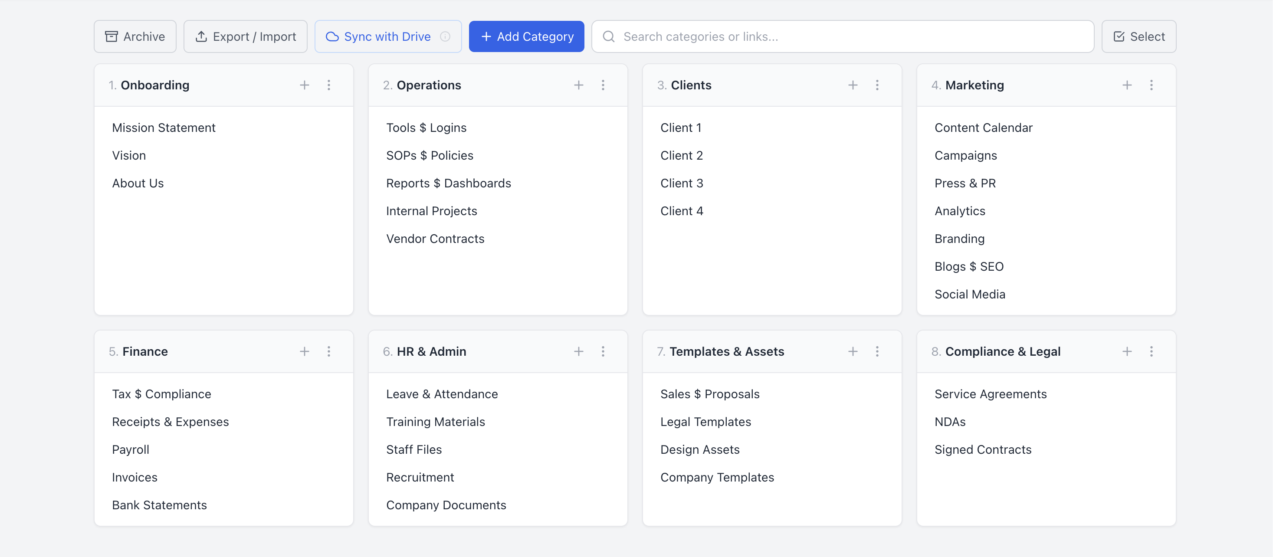Open Templates & Assets three-dot menu
Image resolution: width=1273 pixels, height=557 pixels.
[877, 351]
